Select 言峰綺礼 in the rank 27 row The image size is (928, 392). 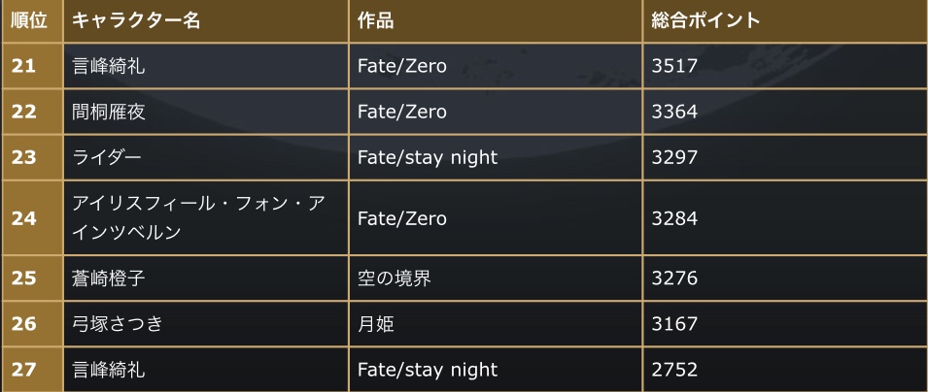110,369
